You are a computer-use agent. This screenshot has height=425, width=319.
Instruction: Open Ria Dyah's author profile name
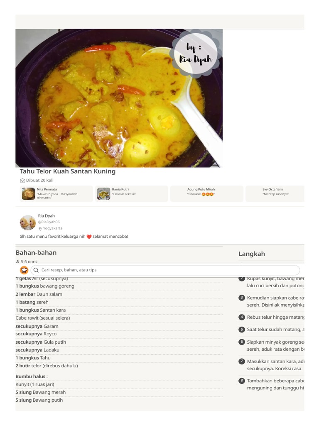(x=47, y=216)
